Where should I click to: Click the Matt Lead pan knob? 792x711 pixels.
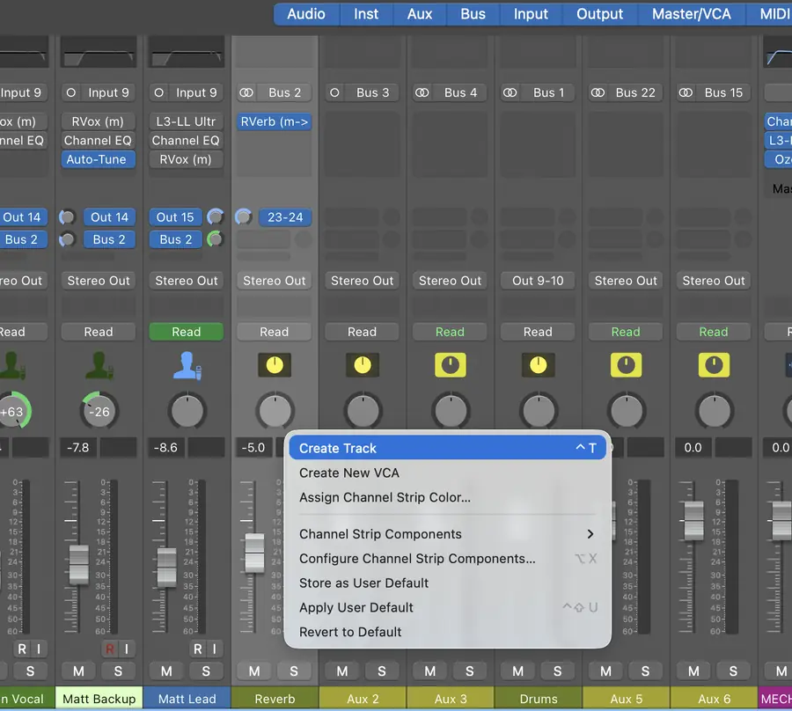[187, 411]
